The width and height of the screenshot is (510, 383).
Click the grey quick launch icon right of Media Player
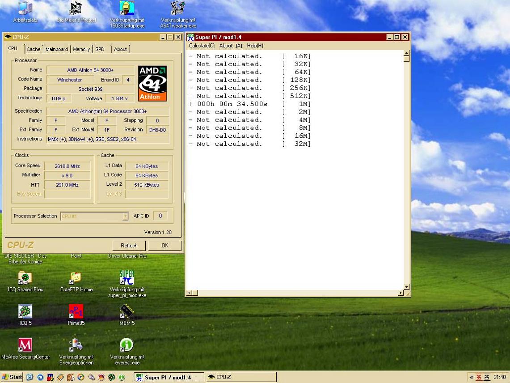pos(91,377)
